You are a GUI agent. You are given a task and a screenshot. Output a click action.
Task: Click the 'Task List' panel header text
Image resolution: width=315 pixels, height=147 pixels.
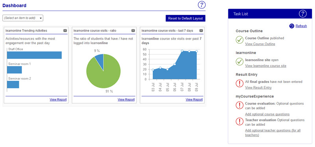click(241, 14)
